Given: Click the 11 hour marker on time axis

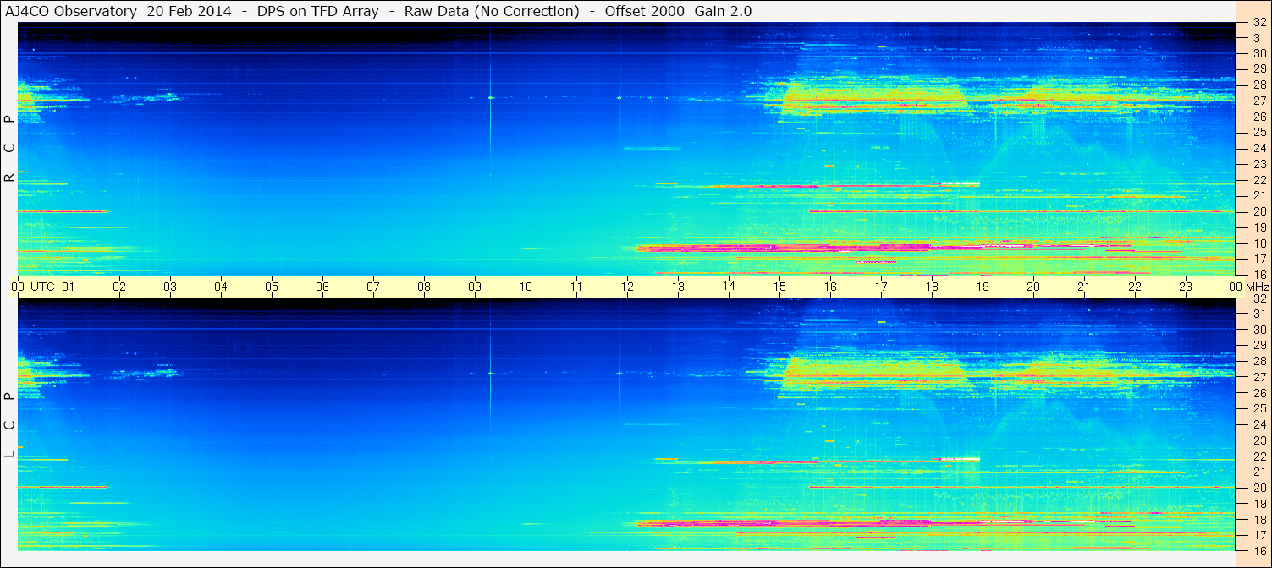Looking at the screenshot, I should [x=576, y=287].
